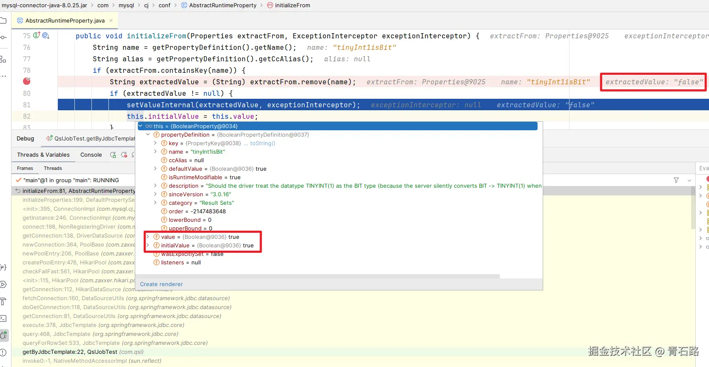Screen dimensions: 709x367
Task: Select frame query:468, JdbcTemplate
Action: click(x=100, y=334)
